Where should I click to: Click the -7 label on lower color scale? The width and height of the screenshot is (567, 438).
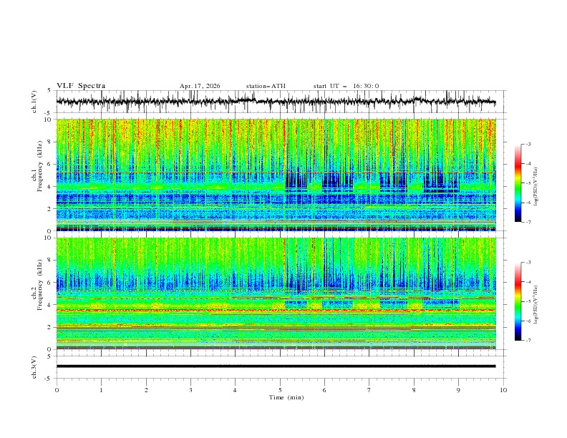click(528, 341)
